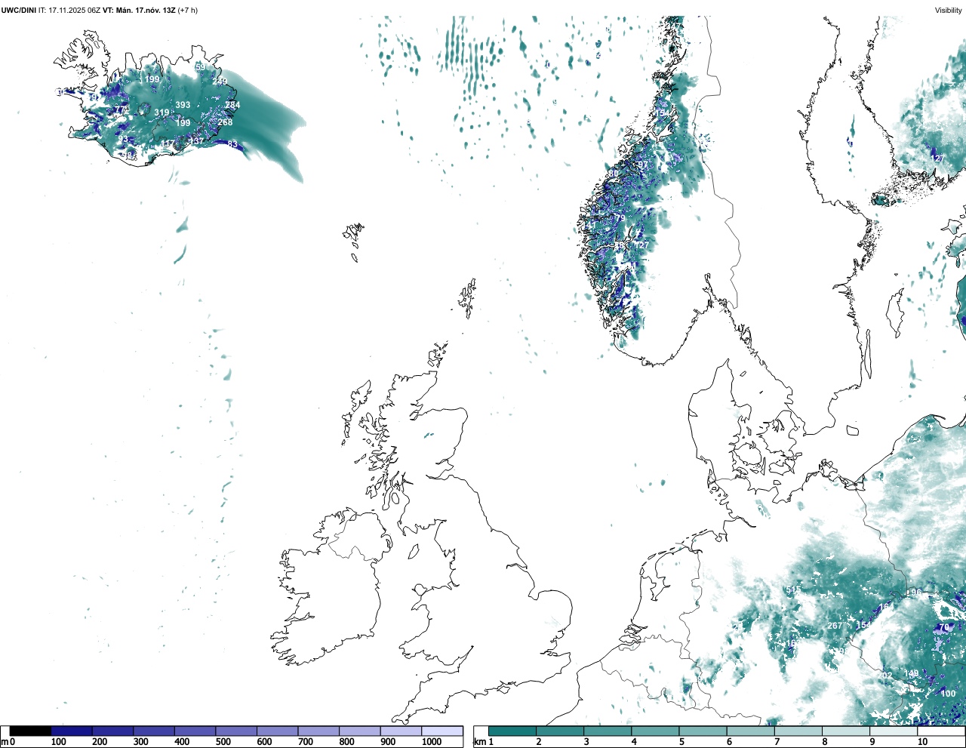The height and width of the screenshot is (748, 966).
Task: Click the 10 tick label on kilometre legend
Action: [x=922, y=743]
